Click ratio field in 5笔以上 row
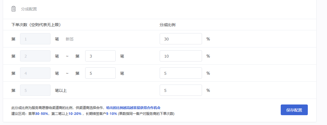 (181, 90)
